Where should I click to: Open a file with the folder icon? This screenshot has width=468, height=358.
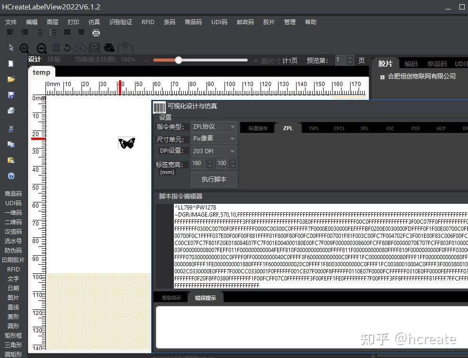(11, 79)
